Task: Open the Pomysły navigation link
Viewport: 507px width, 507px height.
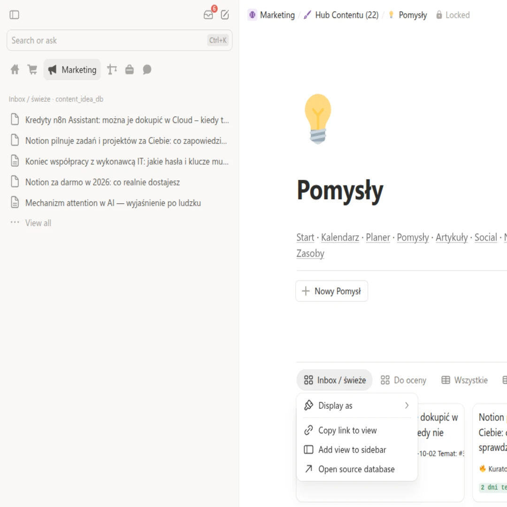Action: point(413,238)
